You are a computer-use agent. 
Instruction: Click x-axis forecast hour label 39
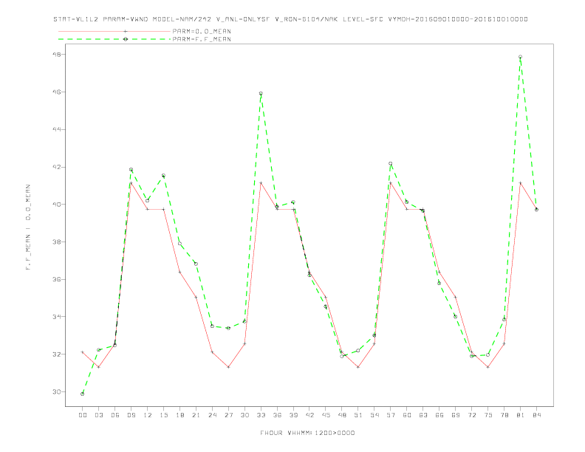(293, 415)
